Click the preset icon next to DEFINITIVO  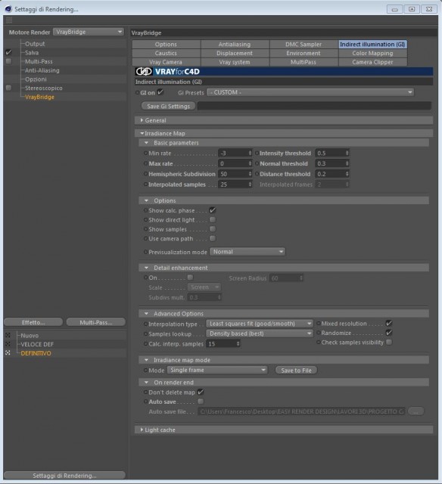8,353
